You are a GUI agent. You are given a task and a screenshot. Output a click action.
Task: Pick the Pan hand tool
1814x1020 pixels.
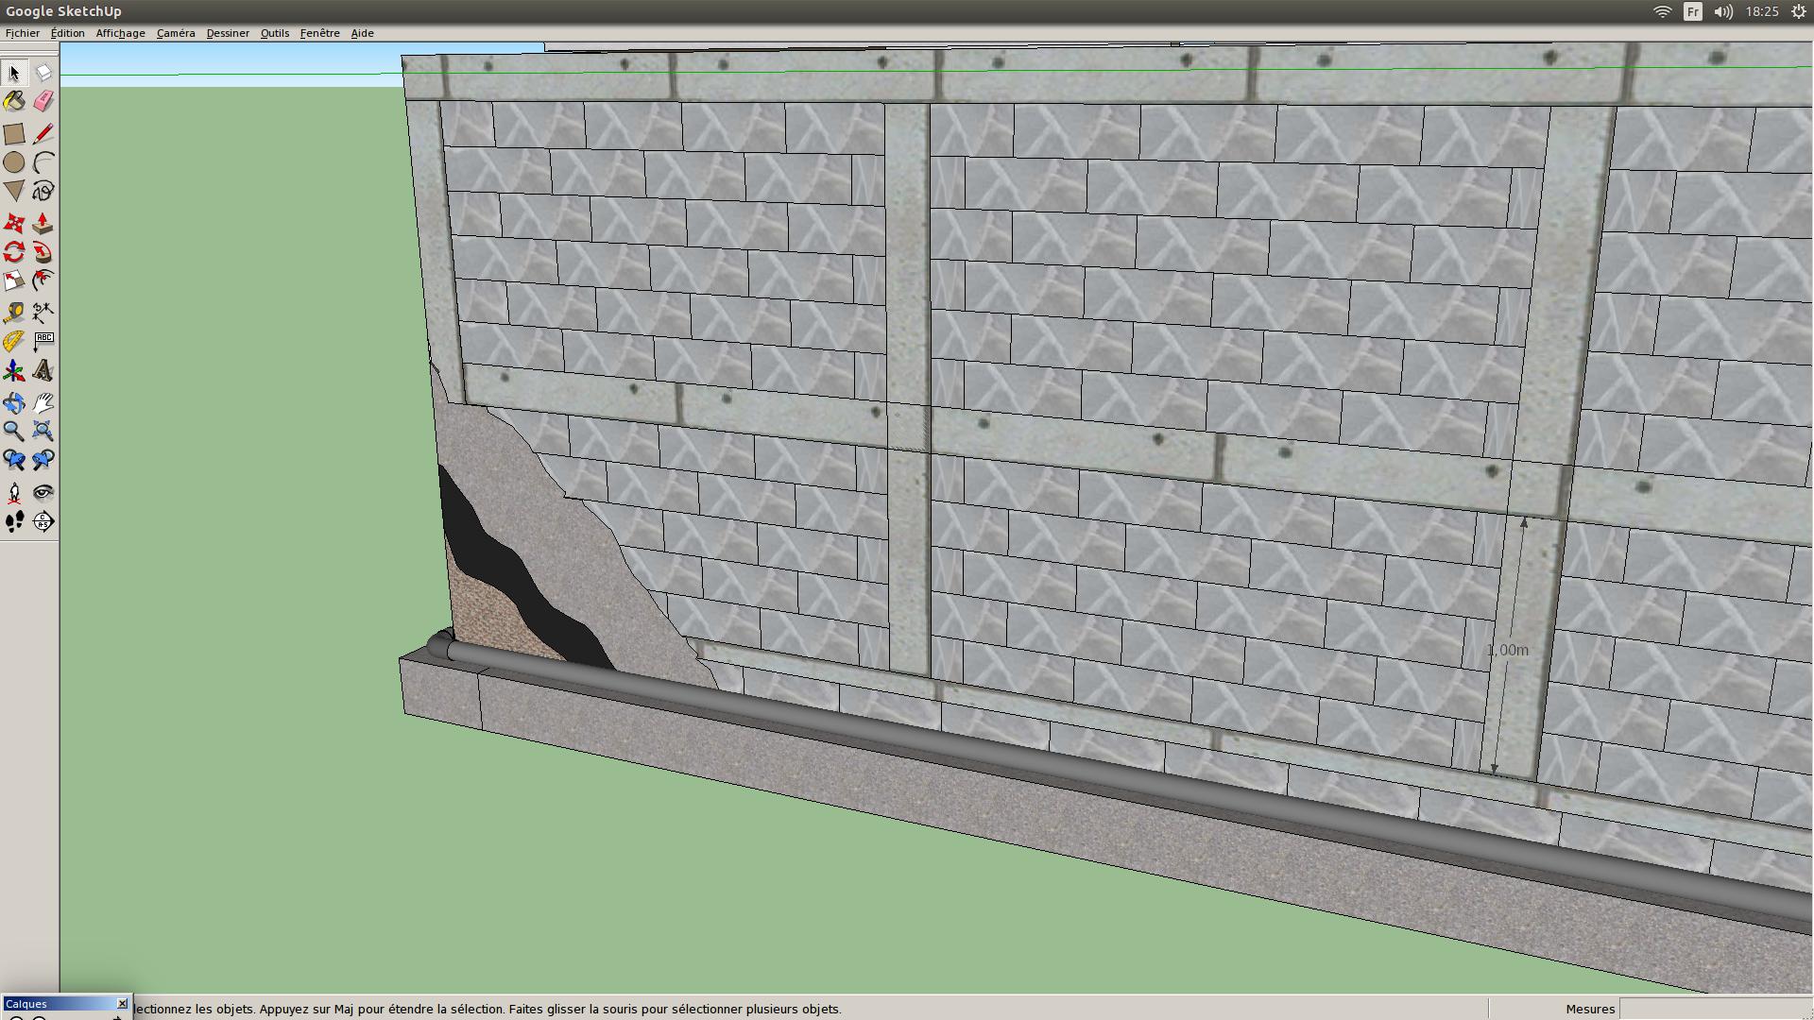(x=43, y=403)
